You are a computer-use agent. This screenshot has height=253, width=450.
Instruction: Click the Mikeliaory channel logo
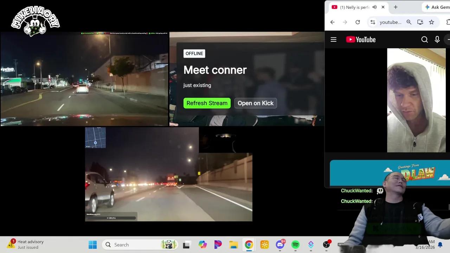tap(35, 21)
